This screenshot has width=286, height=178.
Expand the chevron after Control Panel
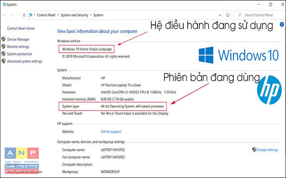tap(58, 15)
